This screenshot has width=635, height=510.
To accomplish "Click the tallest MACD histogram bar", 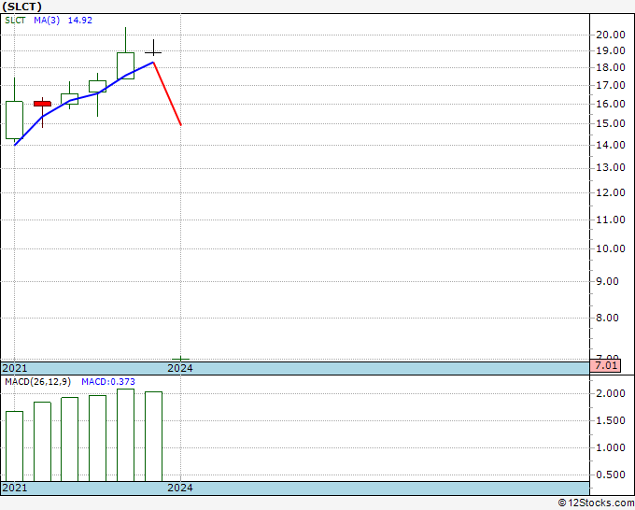I will 125,435.
